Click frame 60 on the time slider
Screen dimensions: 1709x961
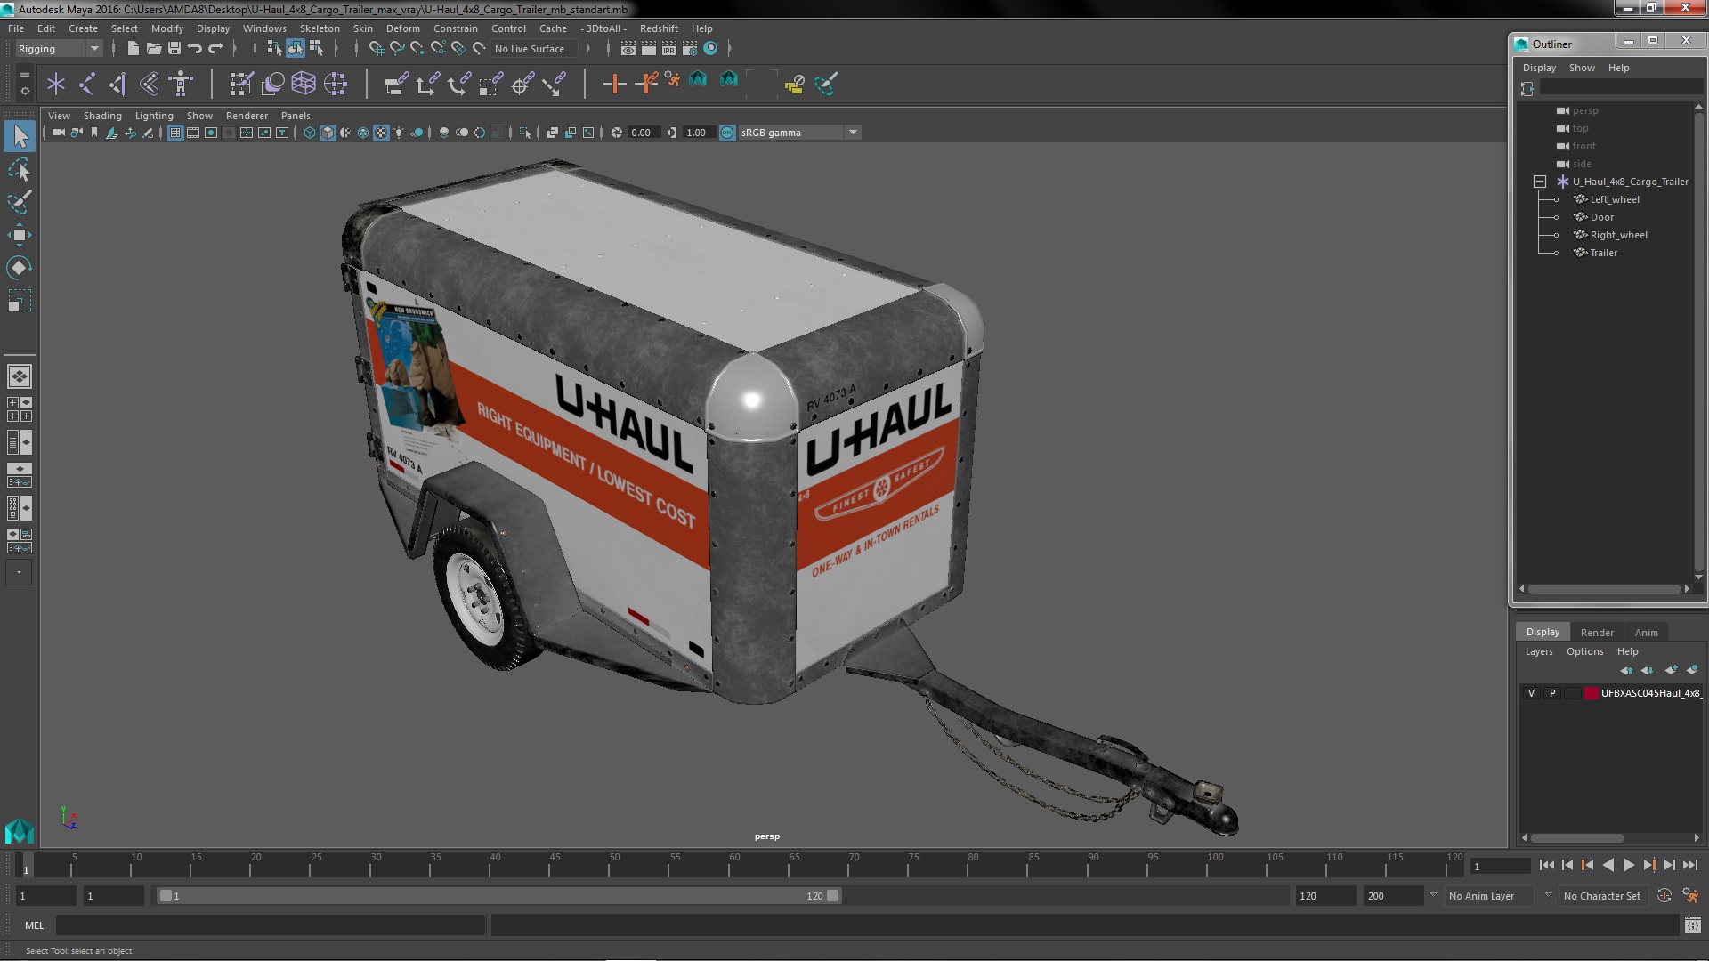(x=734, y=865)
